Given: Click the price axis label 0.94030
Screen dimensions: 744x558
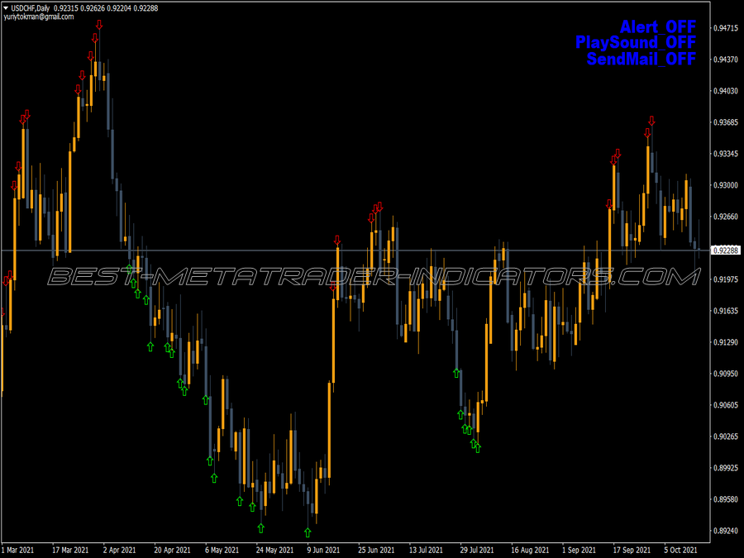Looking at the screenshot, I should [x=726, y=91].
